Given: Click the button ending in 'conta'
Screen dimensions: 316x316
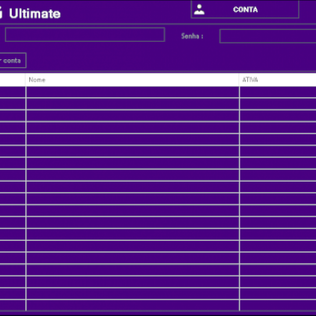Looking at the screenshot, I should coord(13,60).
